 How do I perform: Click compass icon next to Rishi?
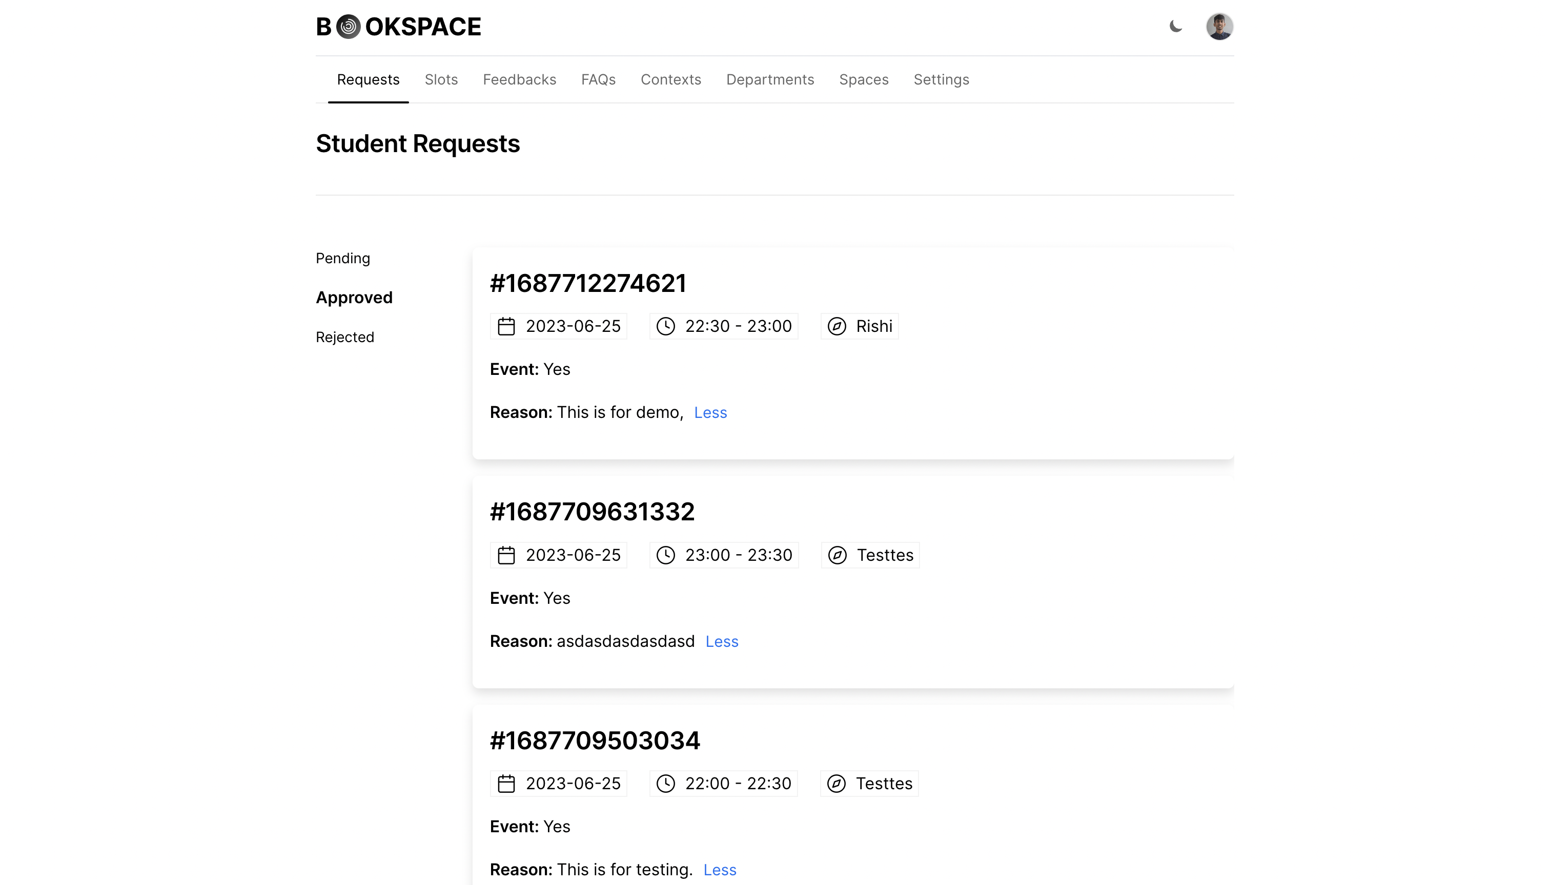(x=837, y=326)
